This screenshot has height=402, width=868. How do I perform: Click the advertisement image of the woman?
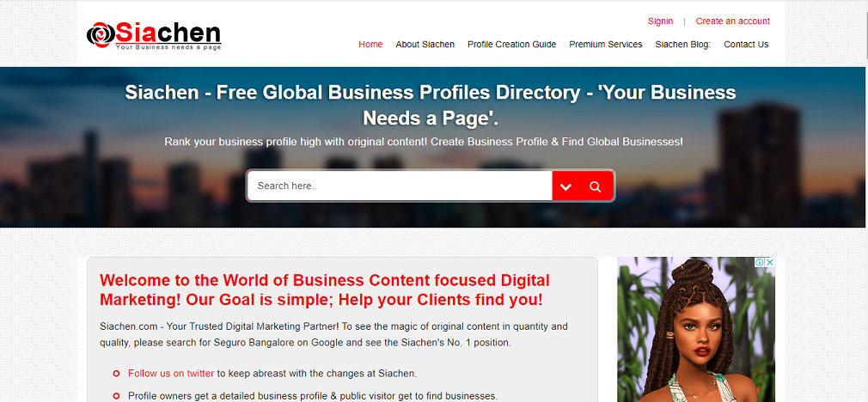(696, 330)
